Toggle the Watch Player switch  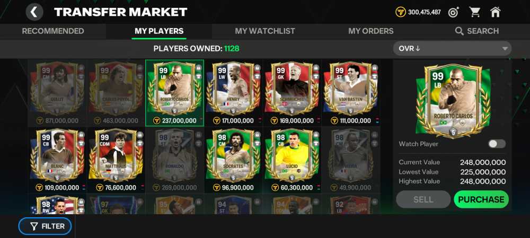497,144
